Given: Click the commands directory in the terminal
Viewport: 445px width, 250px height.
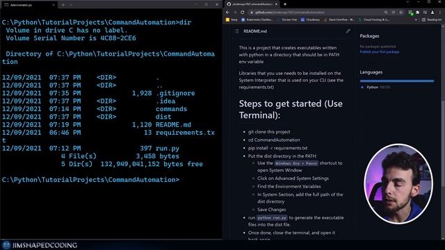Looking at the screenshot, I should coord(172,109).
